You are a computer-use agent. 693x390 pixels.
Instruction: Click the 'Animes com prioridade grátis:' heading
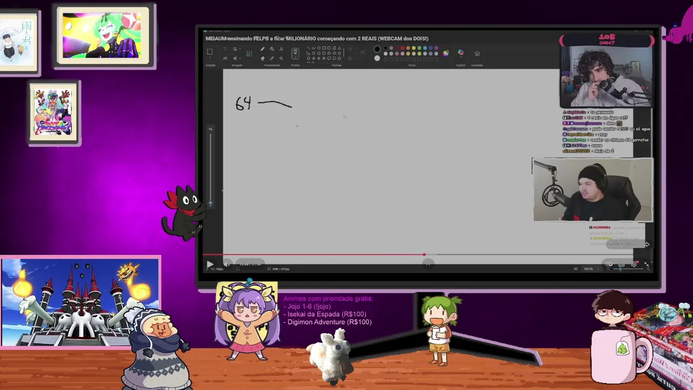(x=328, y=298)
